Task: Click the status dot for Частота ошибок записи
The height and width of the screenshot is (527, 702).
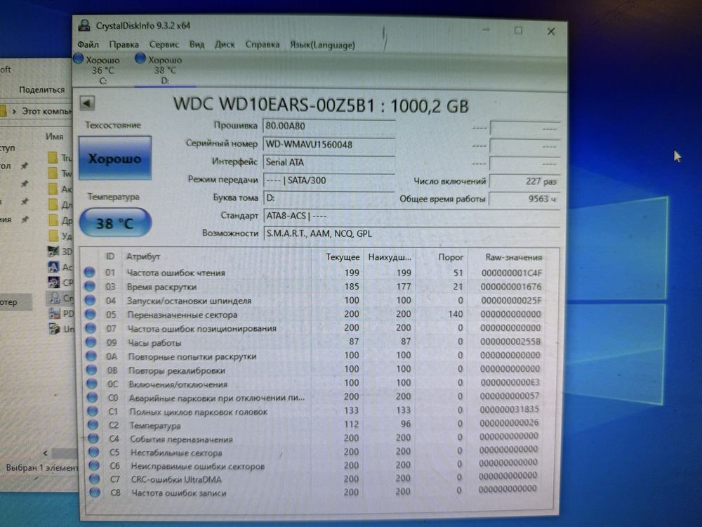Action: 95,492
